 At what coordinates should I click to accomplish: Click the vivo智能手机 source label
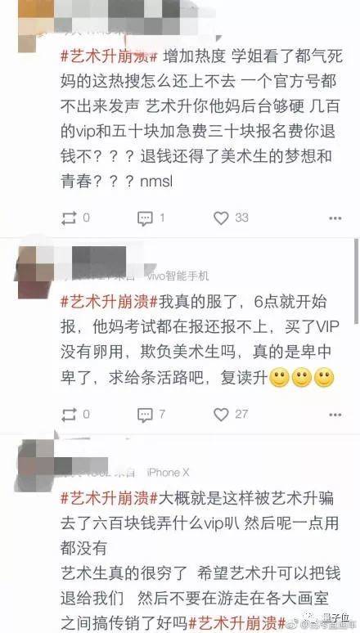coord(178,276)
